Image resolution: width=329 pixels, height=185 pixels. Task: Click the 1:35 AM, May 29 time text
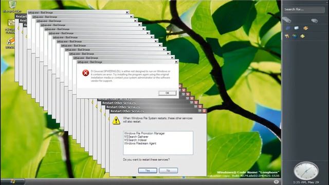306,182
